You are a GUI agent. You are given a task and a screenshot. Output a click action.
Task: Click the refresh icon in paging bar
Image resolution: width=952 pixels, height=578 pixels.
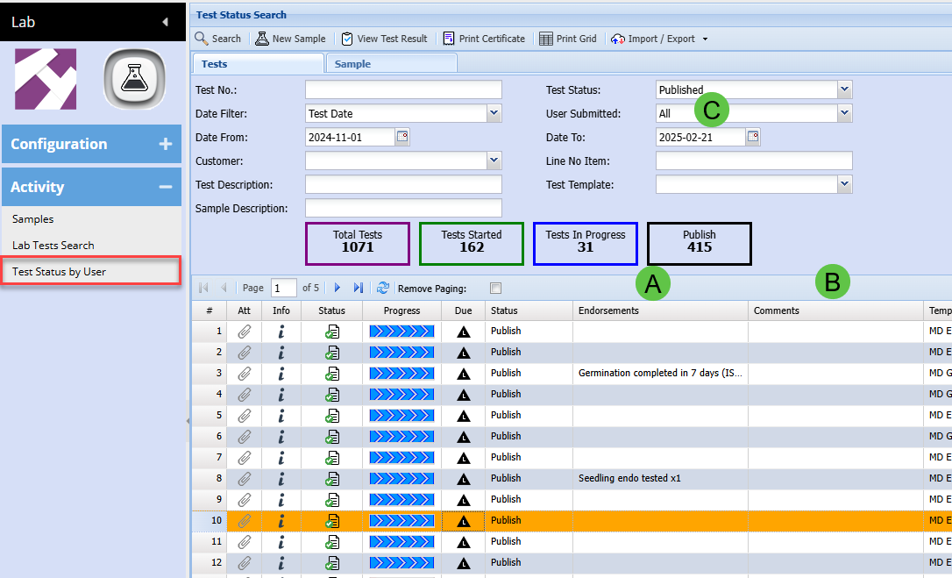pos(382,288)
